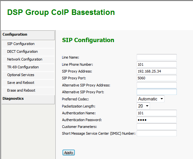Click the Customer Parameters field
This screenshot has width=193, height=159.
(156, 127)
